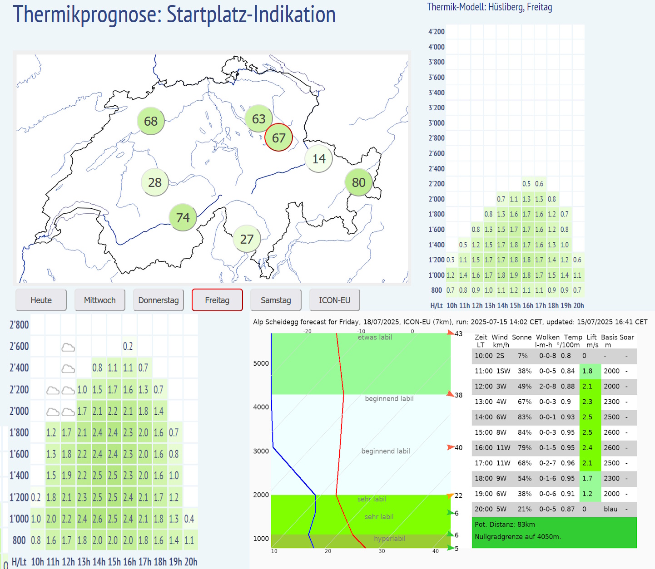
Task: Select the map marker showing 28
Action: [x=155, y=182]
